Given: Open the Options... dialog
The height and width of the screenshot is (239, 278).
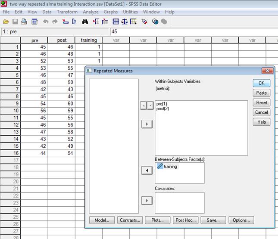Looking at the screenshot, I should pyautogui.click(x=241, y=220).
